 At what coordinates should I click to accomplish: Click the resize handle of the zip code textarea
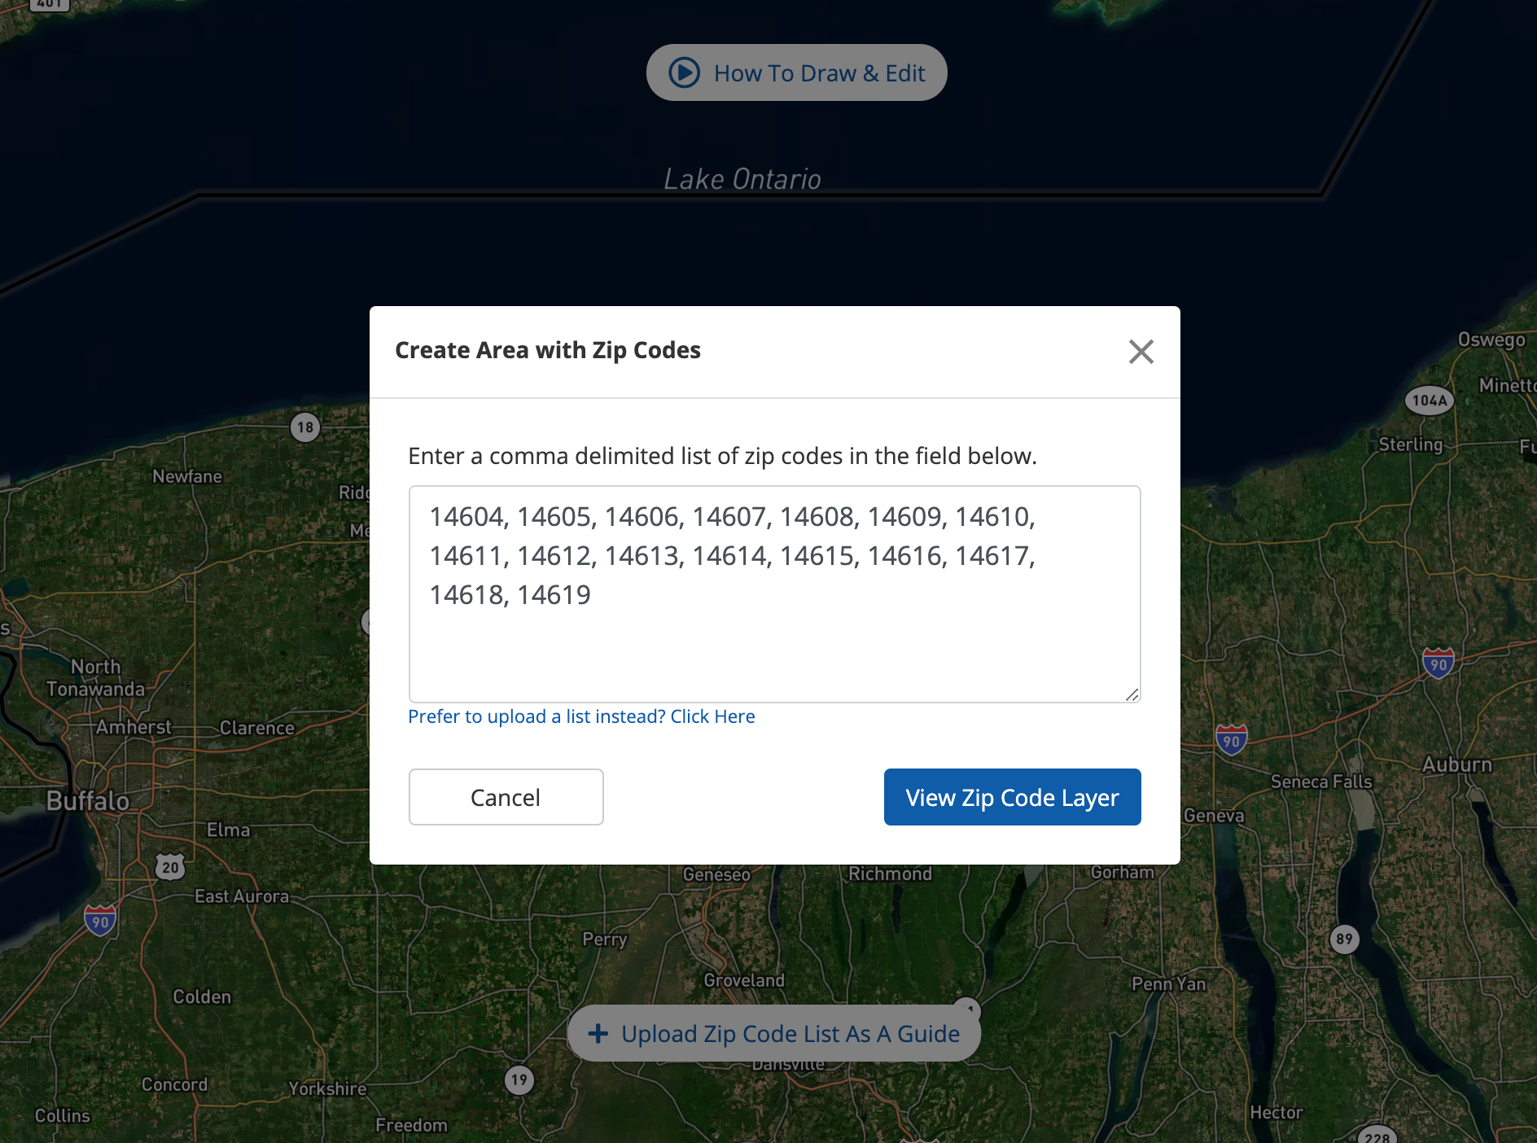[x=1132, y=694]
